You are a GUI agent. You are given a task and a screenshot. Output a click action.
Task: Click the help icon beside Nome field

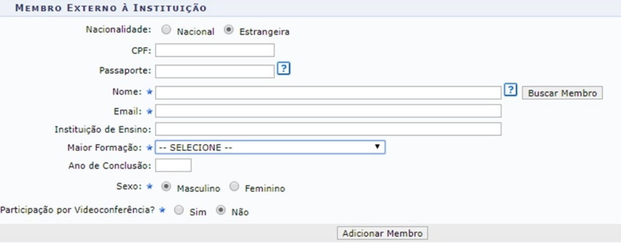509,91
